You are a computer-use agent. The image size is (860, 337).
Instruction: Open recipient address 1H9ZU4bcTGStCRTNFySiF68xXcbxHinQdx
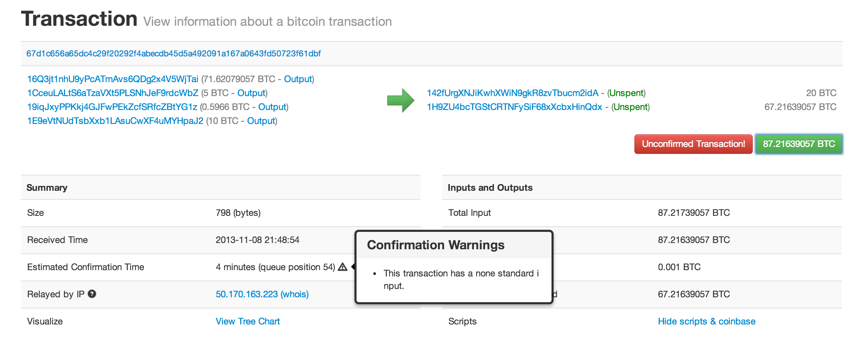pos(514,107)
